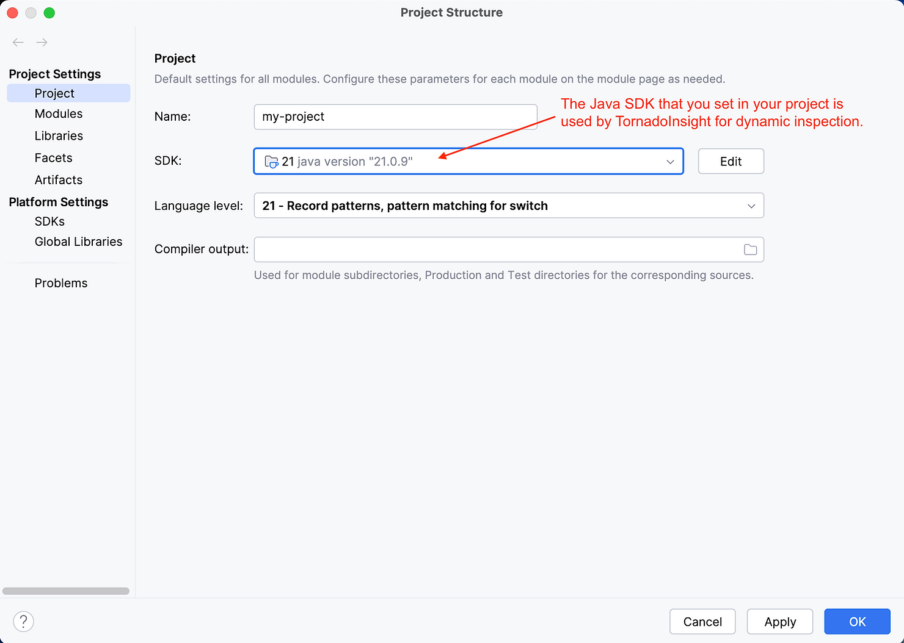Select Modules in Project Settings
The width and height of the screenshot is (904, 643).
pyautogui.click(x=59, y=114)
